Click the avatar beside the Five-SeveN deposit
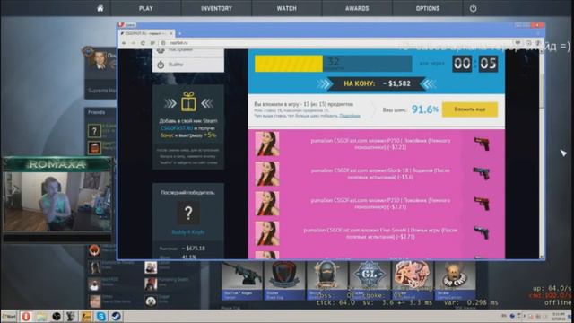This screenshot has width=574, height=323. (x=267, y=233)
